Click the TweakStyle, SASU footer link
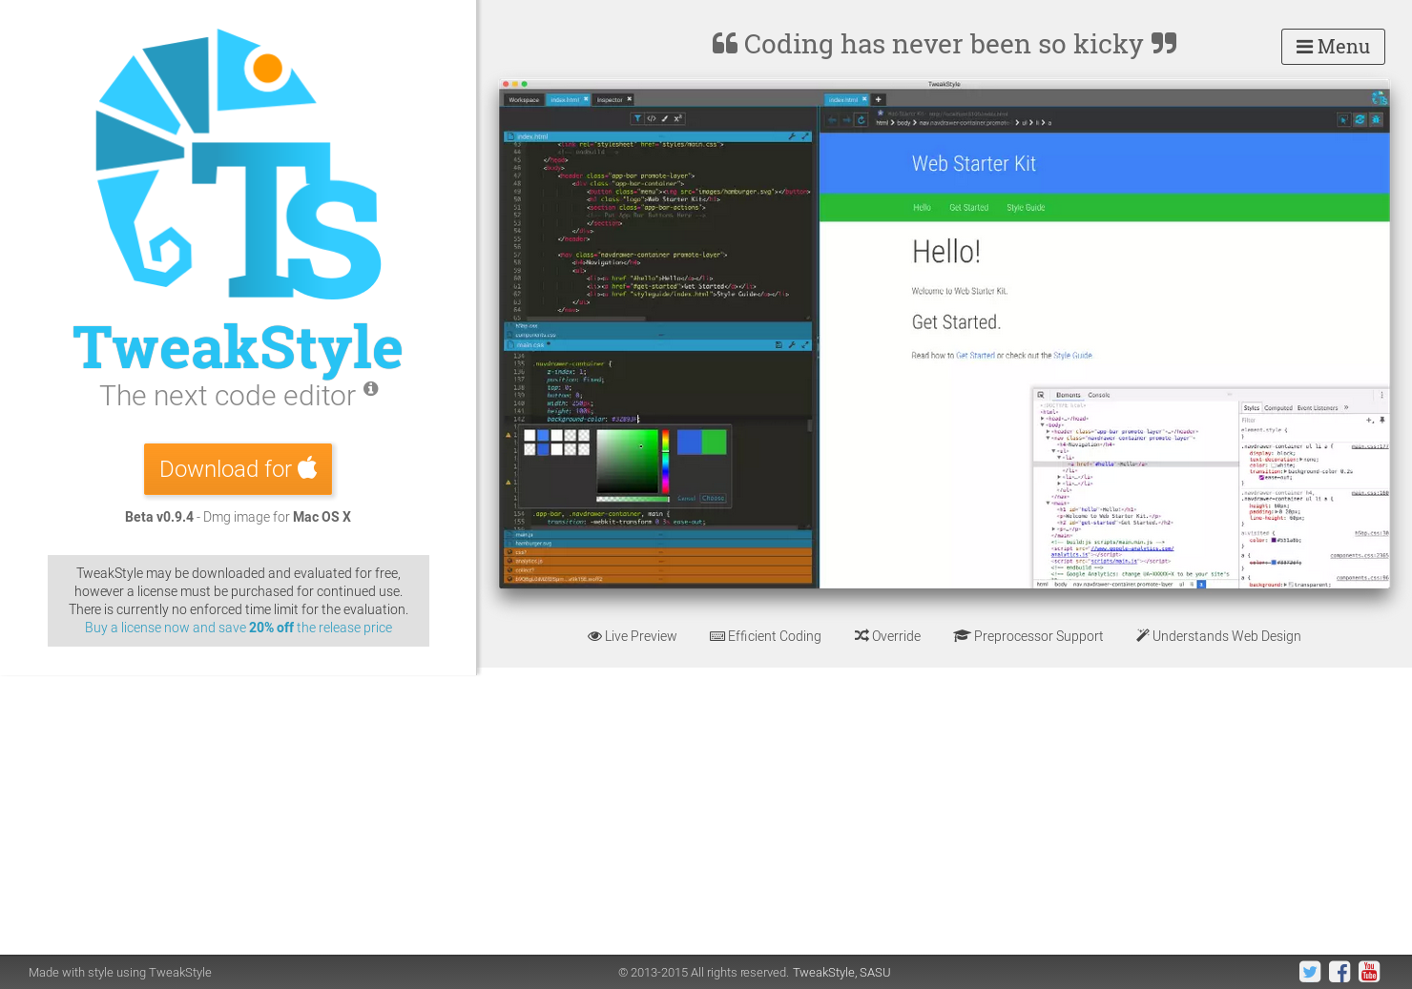 coord(841,973)
